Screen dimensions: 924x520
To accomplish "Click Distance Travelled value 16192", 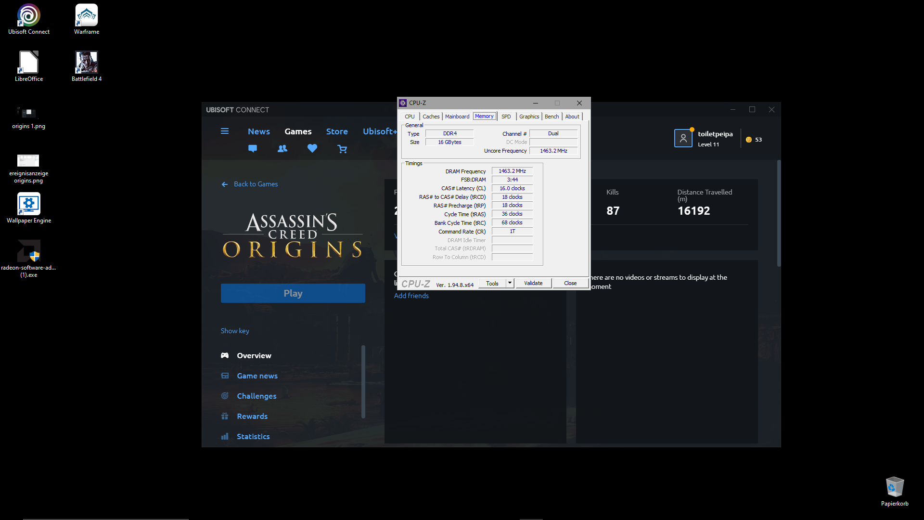I will (x=693, y=211).
